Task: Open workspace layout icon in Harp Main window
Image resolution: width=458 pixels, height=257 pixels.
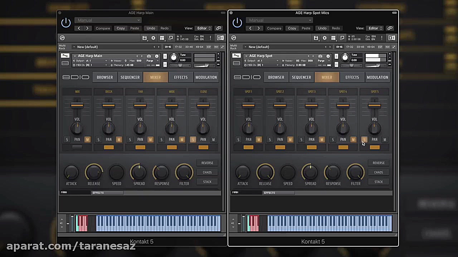Action: [162, 38]
